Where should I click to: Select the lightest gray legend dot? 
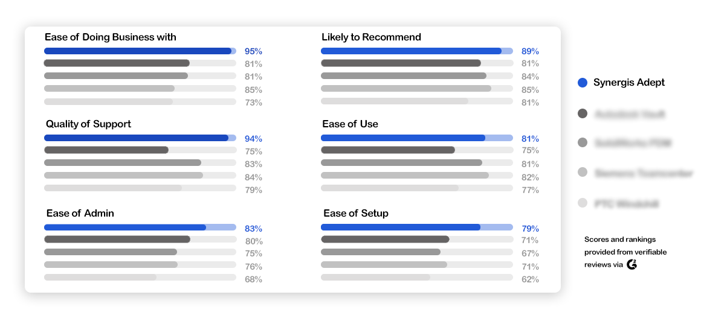[x=582, y=203]
